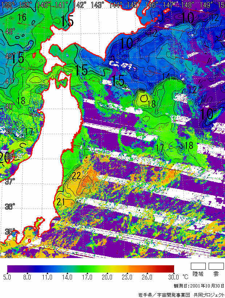Click the 11.0 legend value
This screenshot has width=225, height=298.
(x=47, y=277)
